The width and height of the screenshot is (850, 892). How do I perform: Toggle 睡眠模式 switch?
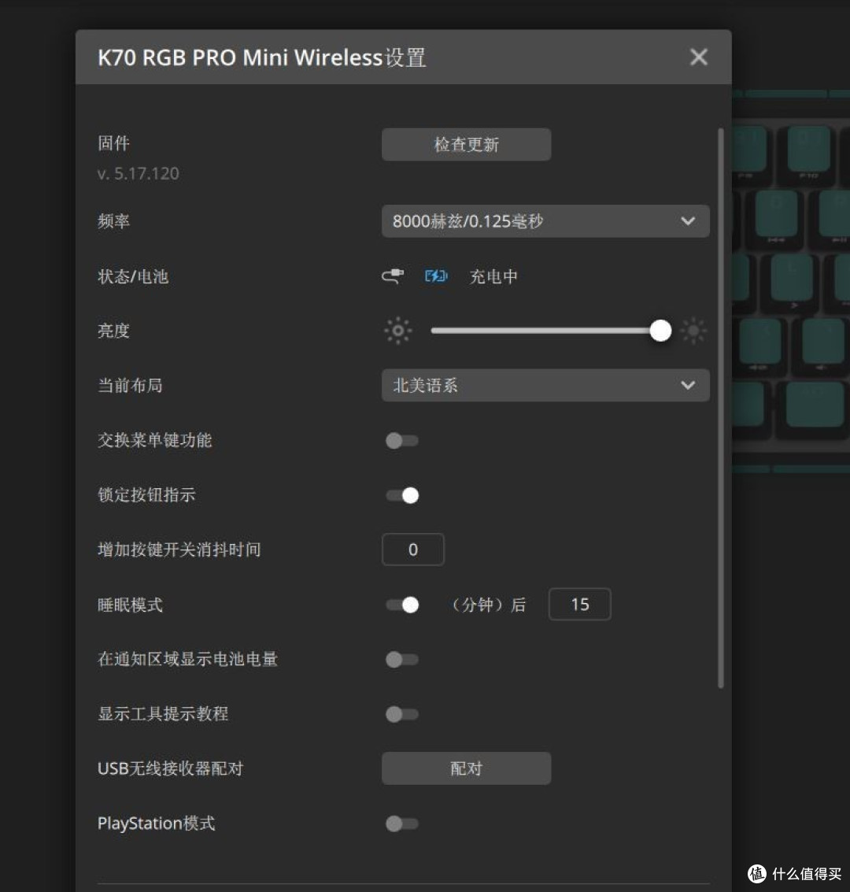point(402,604)
